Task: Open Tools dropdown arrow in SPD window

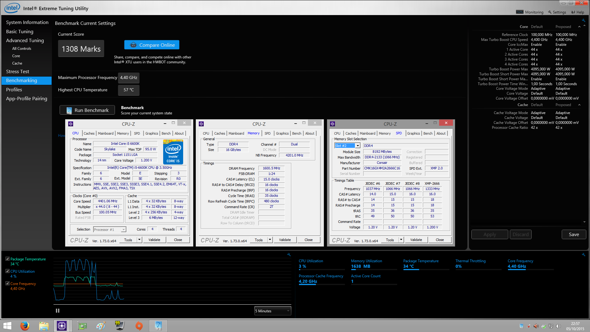Action: (x=401, y=240)
